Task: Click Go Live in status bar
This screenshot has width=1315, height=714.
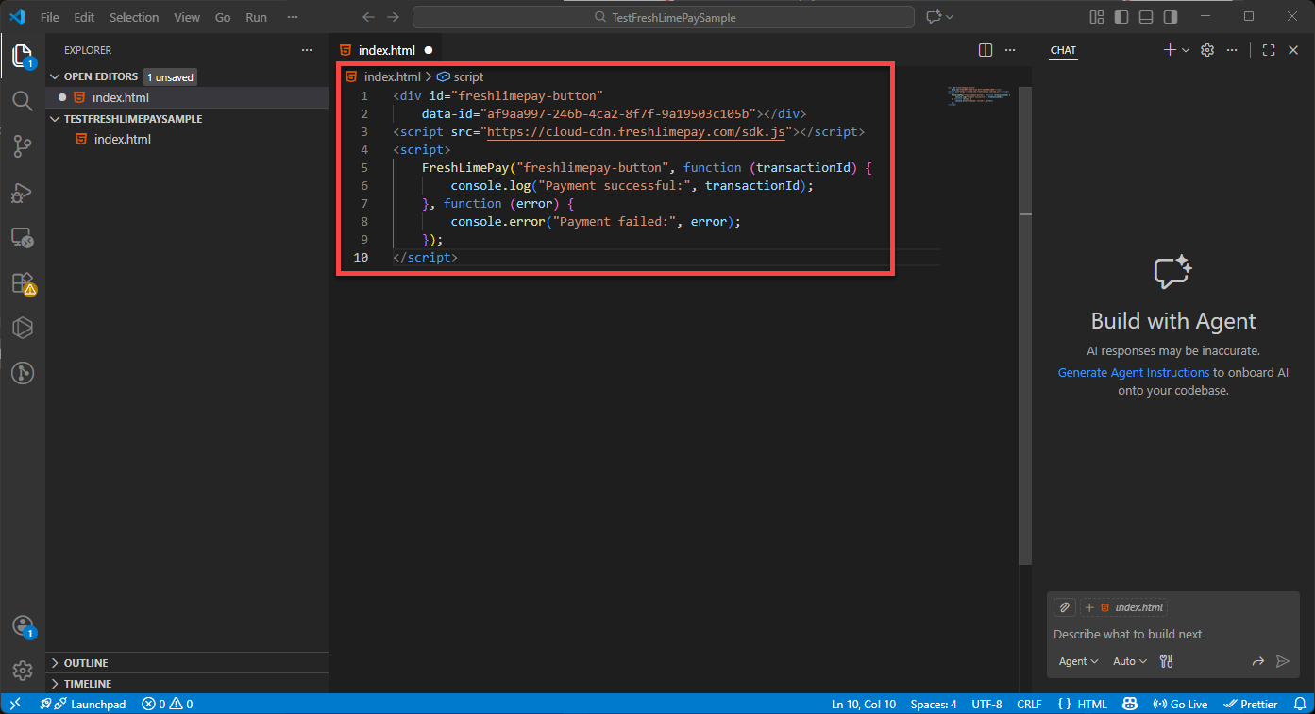Action: [1181, 704]
